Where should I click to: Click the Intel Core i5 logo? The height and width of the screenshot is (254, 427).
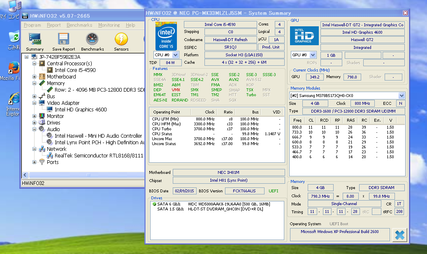click(166, 37)
